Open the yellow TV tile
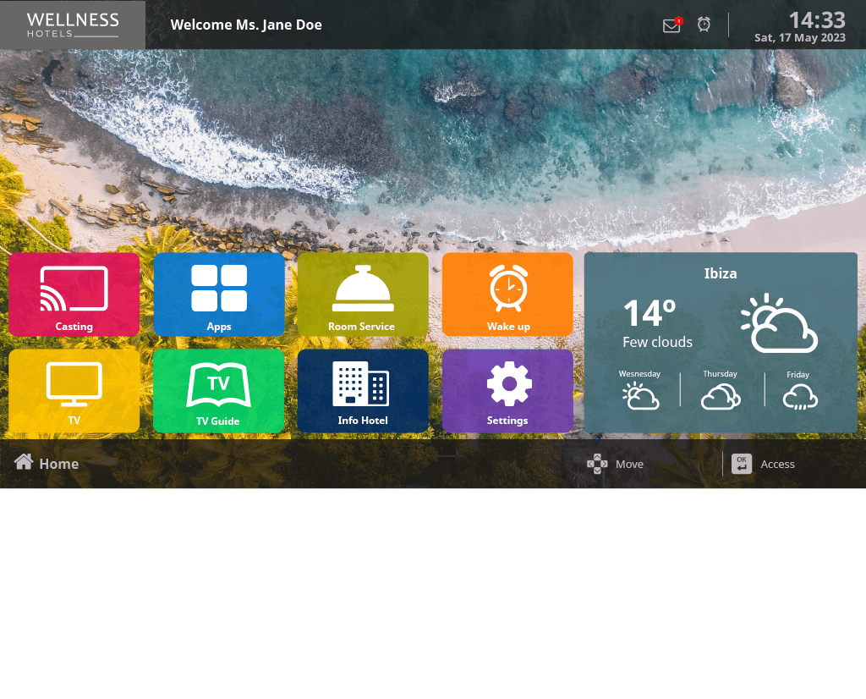The width and height of the screenshot is (866, 699). pyautogui.click(x=74, y=391)
